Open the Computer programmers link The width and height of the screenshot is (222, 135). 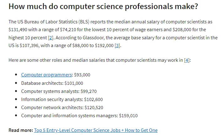46,75
